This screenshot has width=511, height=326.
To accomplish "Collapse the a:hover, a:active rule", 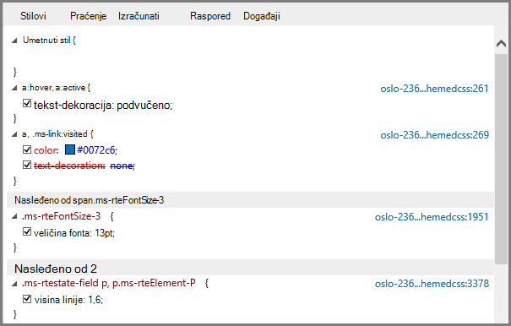I will coord(14,88).
